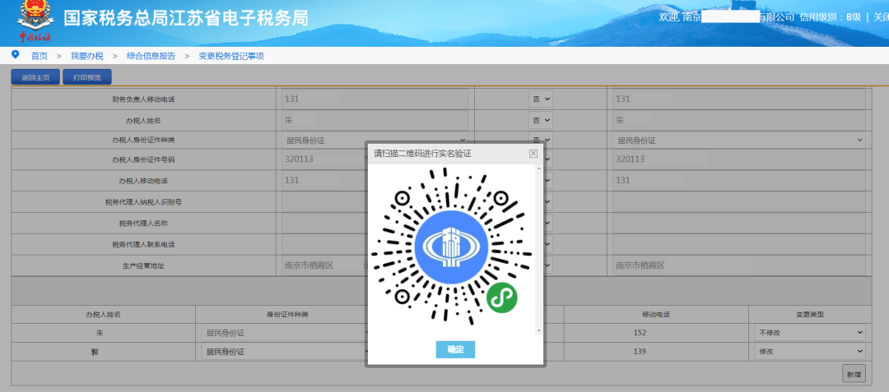Viewport: 889px width, 392px height.
Task: Click the tax bureau emblem logo
Action: (x=36, y=21)
